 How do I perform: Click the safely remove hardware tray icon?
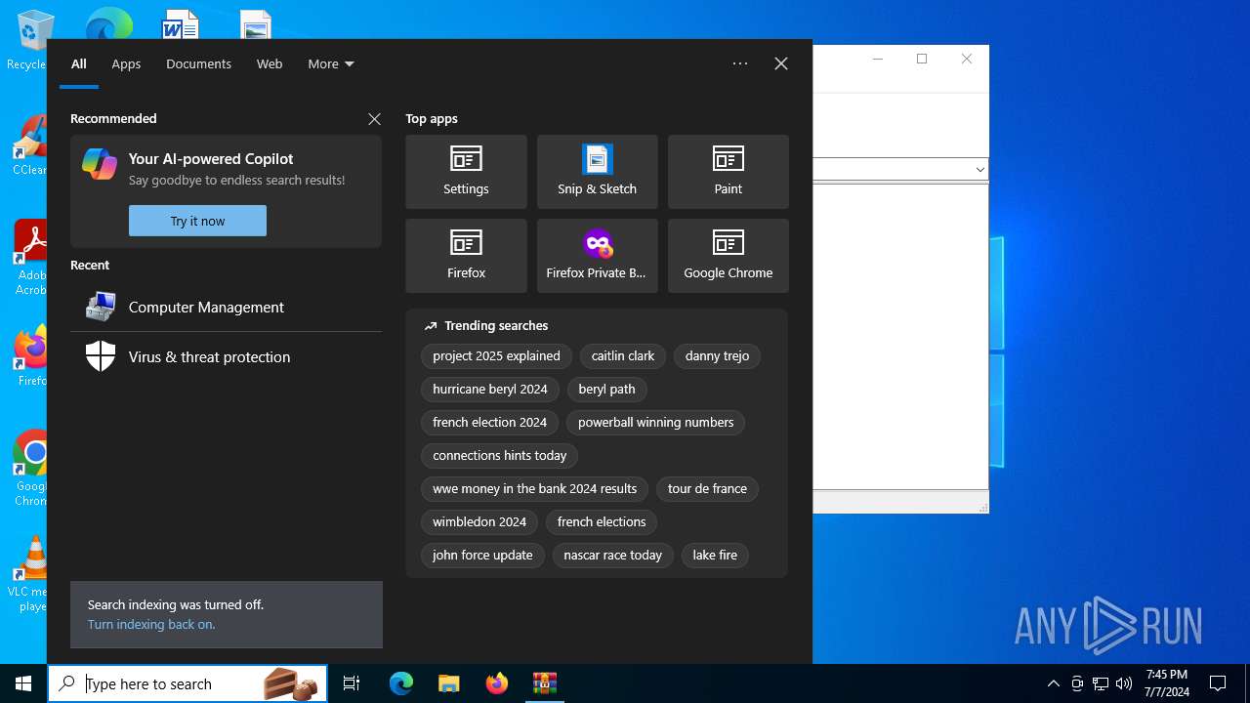coord(1077,683)
